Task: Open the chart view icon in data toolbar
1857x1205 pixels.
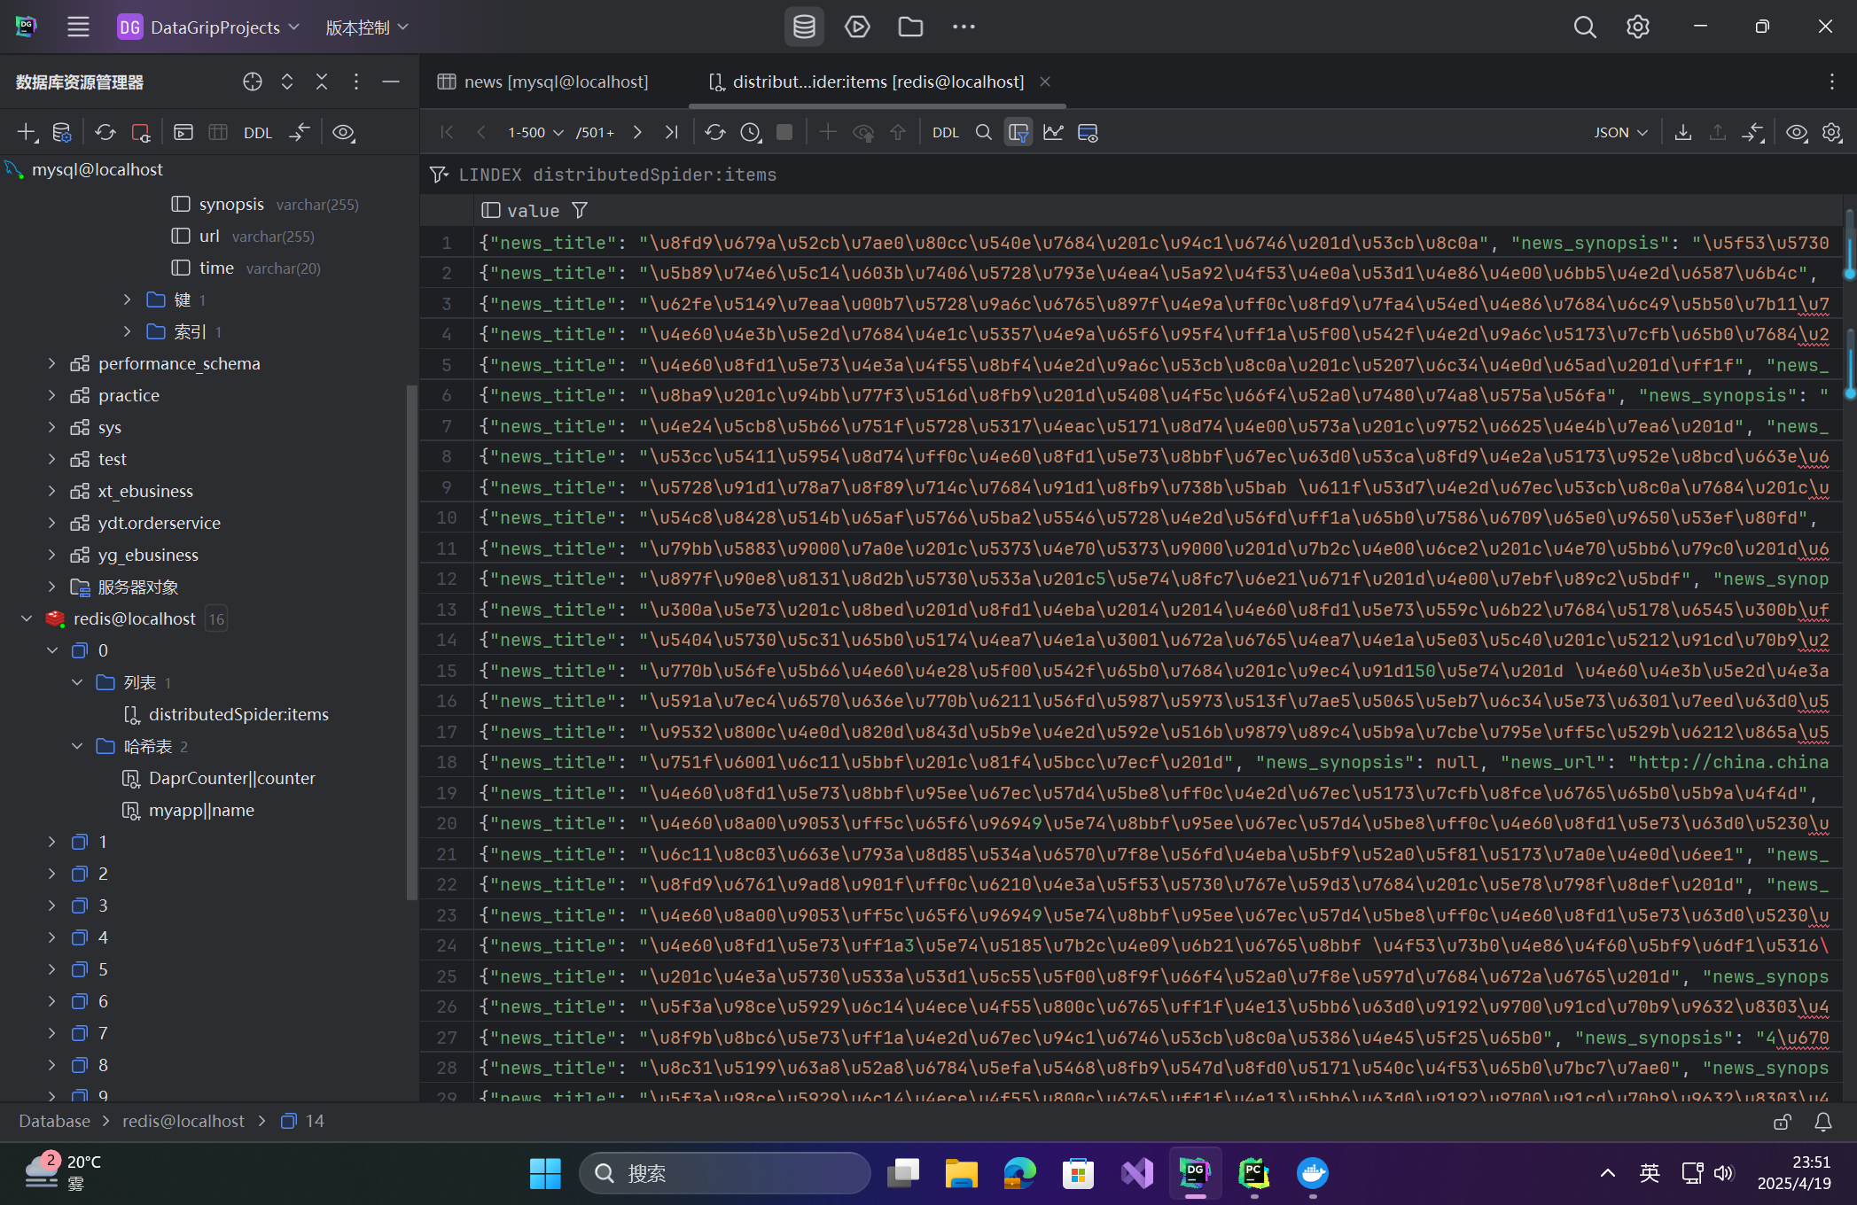Action: coord(1053,132)
